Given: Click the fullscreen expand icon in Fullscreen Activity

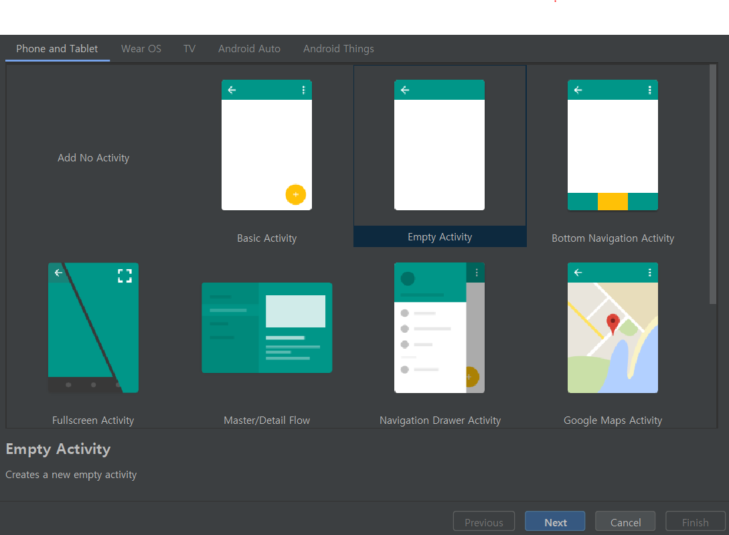Looking at the screenshot, I should (125, 276).
